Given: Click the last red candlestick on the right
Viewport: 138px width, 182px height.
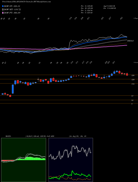Looking at the screenshot, I should (x=127, y=74).
